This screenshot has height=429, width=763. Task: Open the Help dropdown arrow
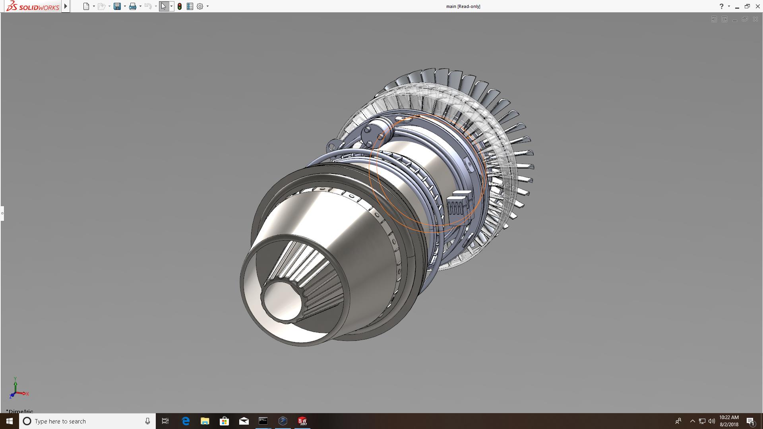tap(729, 6)
